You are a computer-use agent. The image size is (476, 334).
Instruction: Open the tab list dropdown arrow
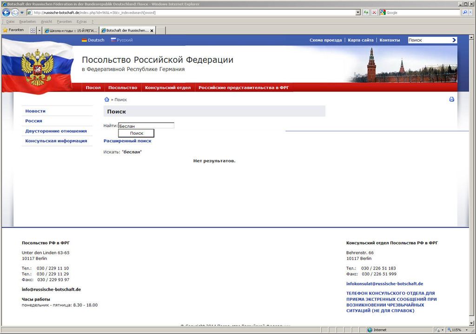coord(39,30)
